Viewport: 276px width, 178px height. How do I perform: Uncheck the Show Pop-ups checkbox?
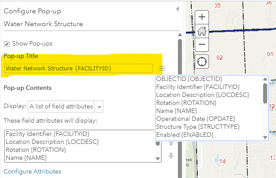coord(7,43)
